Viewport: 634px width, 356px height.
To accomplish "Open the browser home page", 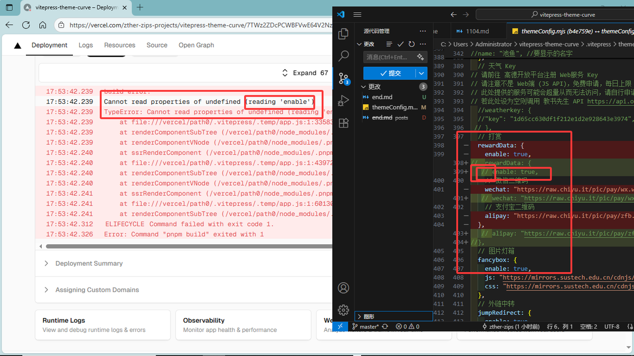I will coord(43,25).
